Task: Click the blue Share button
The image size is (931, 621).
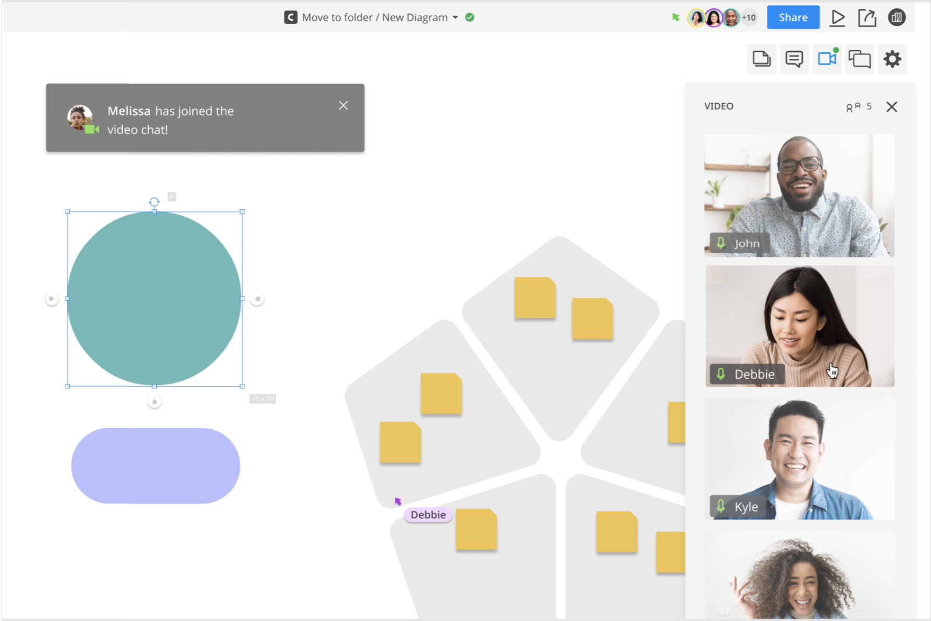Action: point(792,18)
